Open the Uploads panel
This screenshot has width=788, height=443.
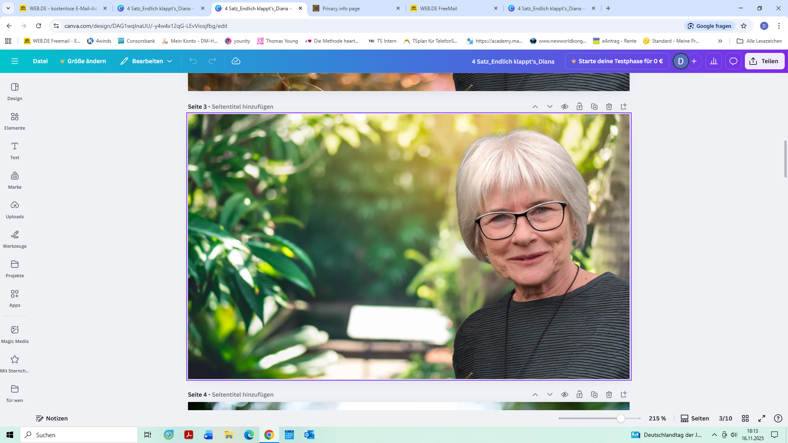click(15, 210)
